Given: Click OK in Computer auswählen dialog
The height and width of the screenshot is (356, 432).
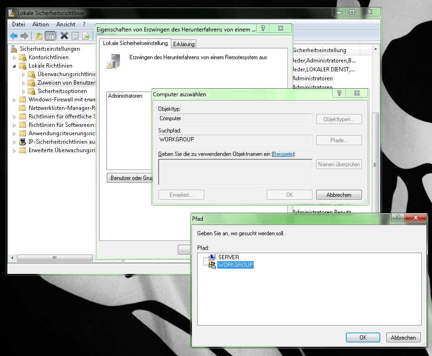Looking at the screenshot, I should [289, 195].
